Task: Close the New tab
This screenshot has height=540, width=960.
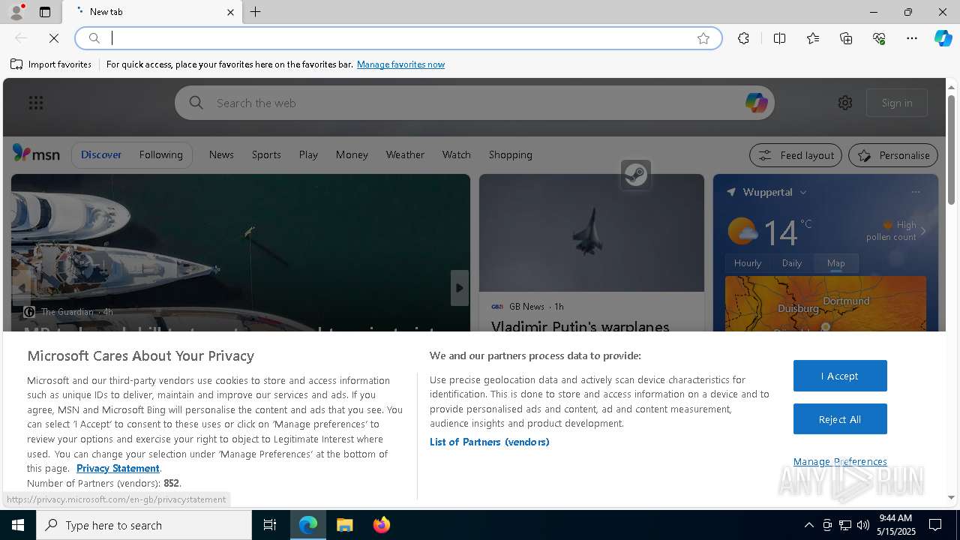Action: [230, 12]
